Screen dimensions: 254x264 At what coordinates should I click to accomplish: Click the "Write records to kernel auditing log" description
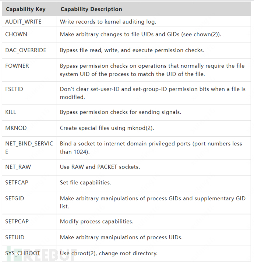click(108, 22)
